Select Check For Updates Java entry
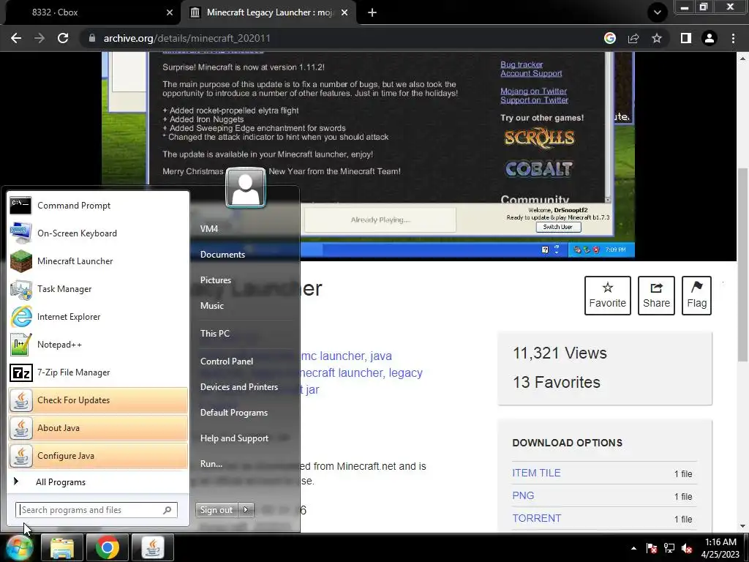 tap(98, 400)
